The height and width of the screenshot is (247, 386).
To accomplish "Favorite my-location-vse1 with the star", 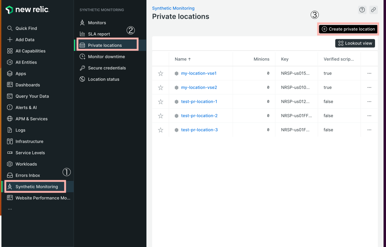I will (161, 73).
